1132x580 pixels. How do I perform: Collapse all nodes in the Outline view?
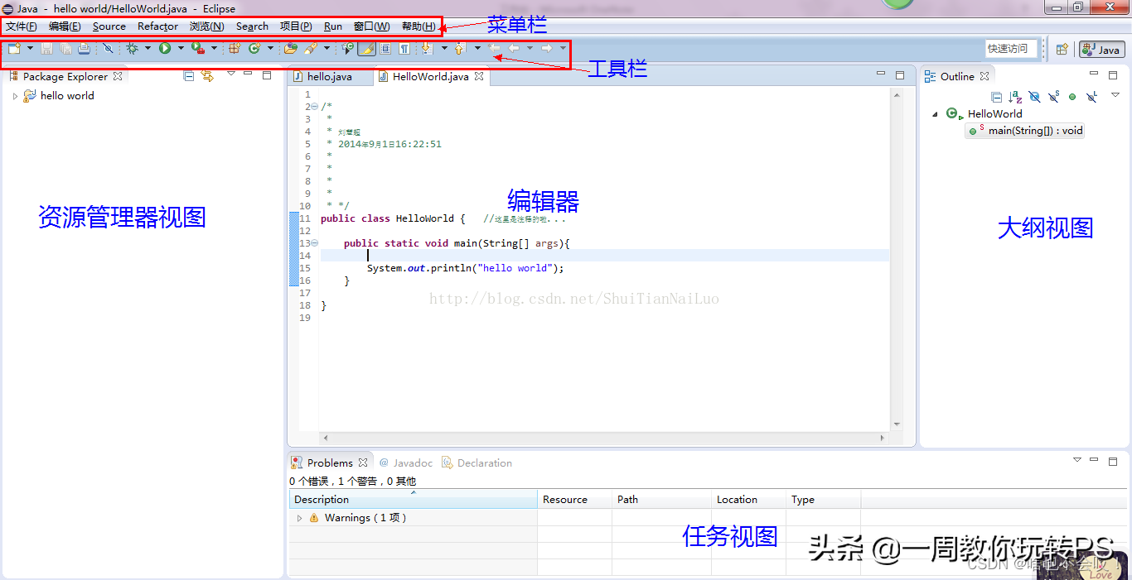996,97
